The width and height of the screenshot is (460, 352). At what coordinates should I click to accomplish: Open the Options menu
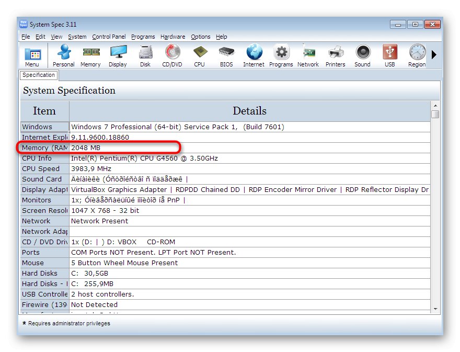click(201, 37)
